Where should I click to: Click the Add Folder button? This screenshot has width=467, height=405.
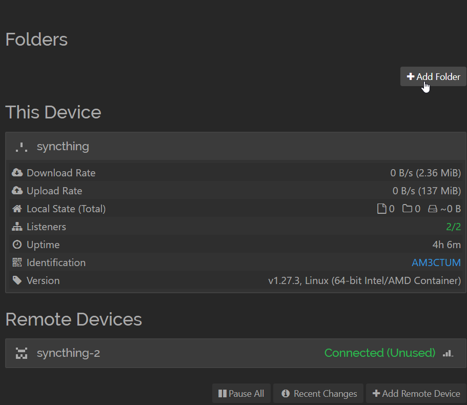433,76
